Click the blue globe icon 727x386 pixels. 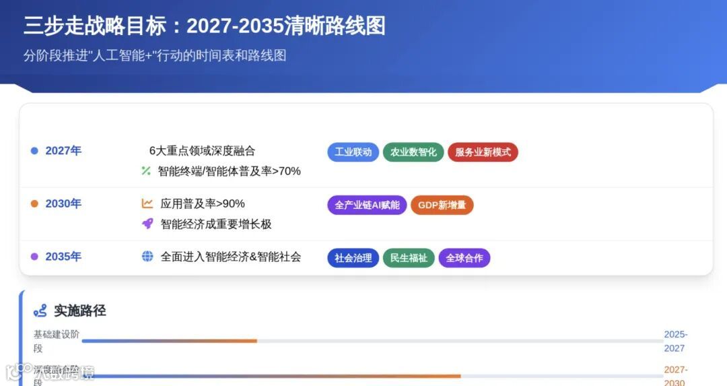point(147,257)
